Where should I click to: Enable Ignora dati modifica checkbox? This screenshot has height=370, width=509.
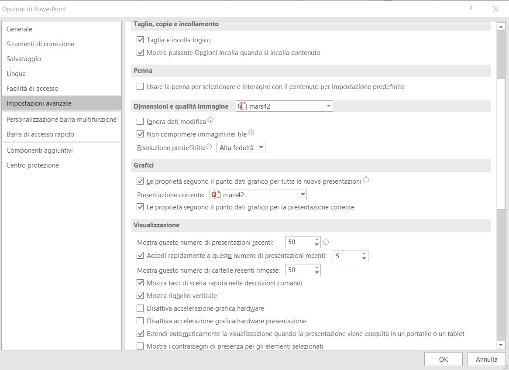(x=140, y=121)
